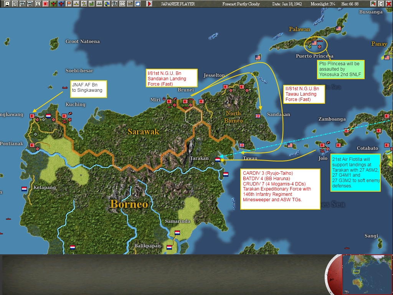The image size is (393, 295).
Task: Select the Japanese flag base at Pontianak
Action: (x=32, y=145)
